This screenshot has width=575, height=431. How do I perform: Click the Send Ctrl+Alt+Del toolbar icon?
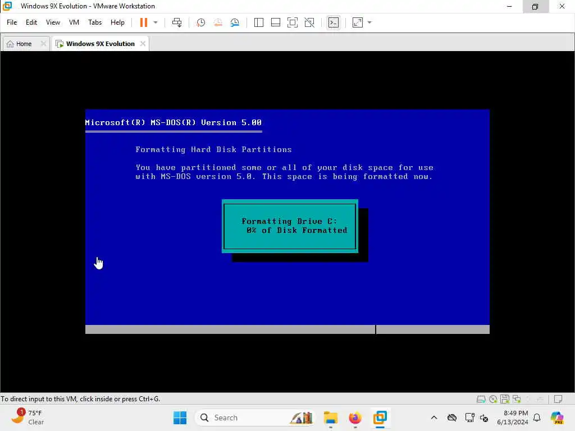177,22
